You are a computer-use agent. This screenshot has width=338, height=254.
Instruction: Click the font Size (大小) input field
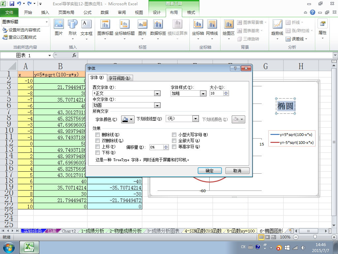pyautogui.click(x=217, y=93)
